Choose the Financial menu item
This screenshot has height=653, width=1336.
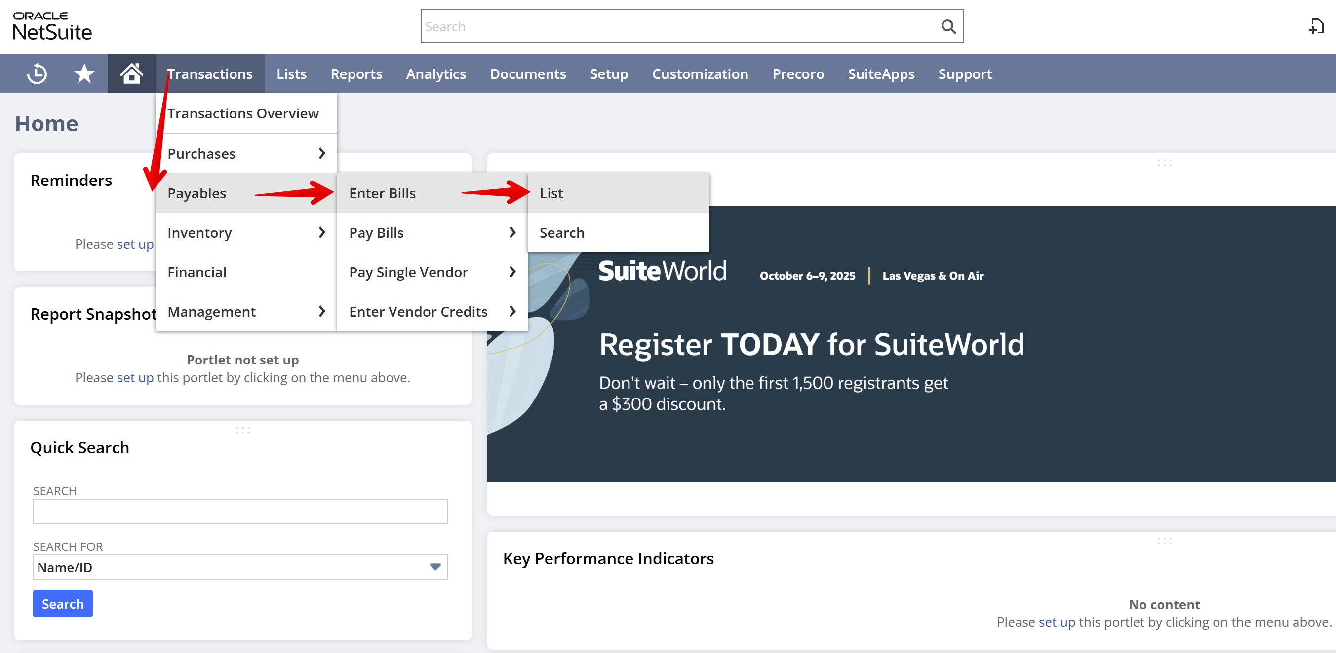[x=246, y=272]
